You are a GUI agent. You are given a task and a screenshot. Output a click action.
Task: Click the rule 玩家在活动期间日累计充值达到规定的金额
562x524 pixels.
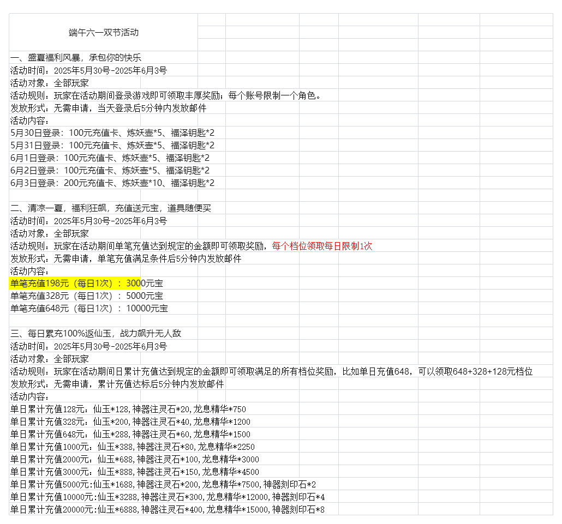coord(271,371)
